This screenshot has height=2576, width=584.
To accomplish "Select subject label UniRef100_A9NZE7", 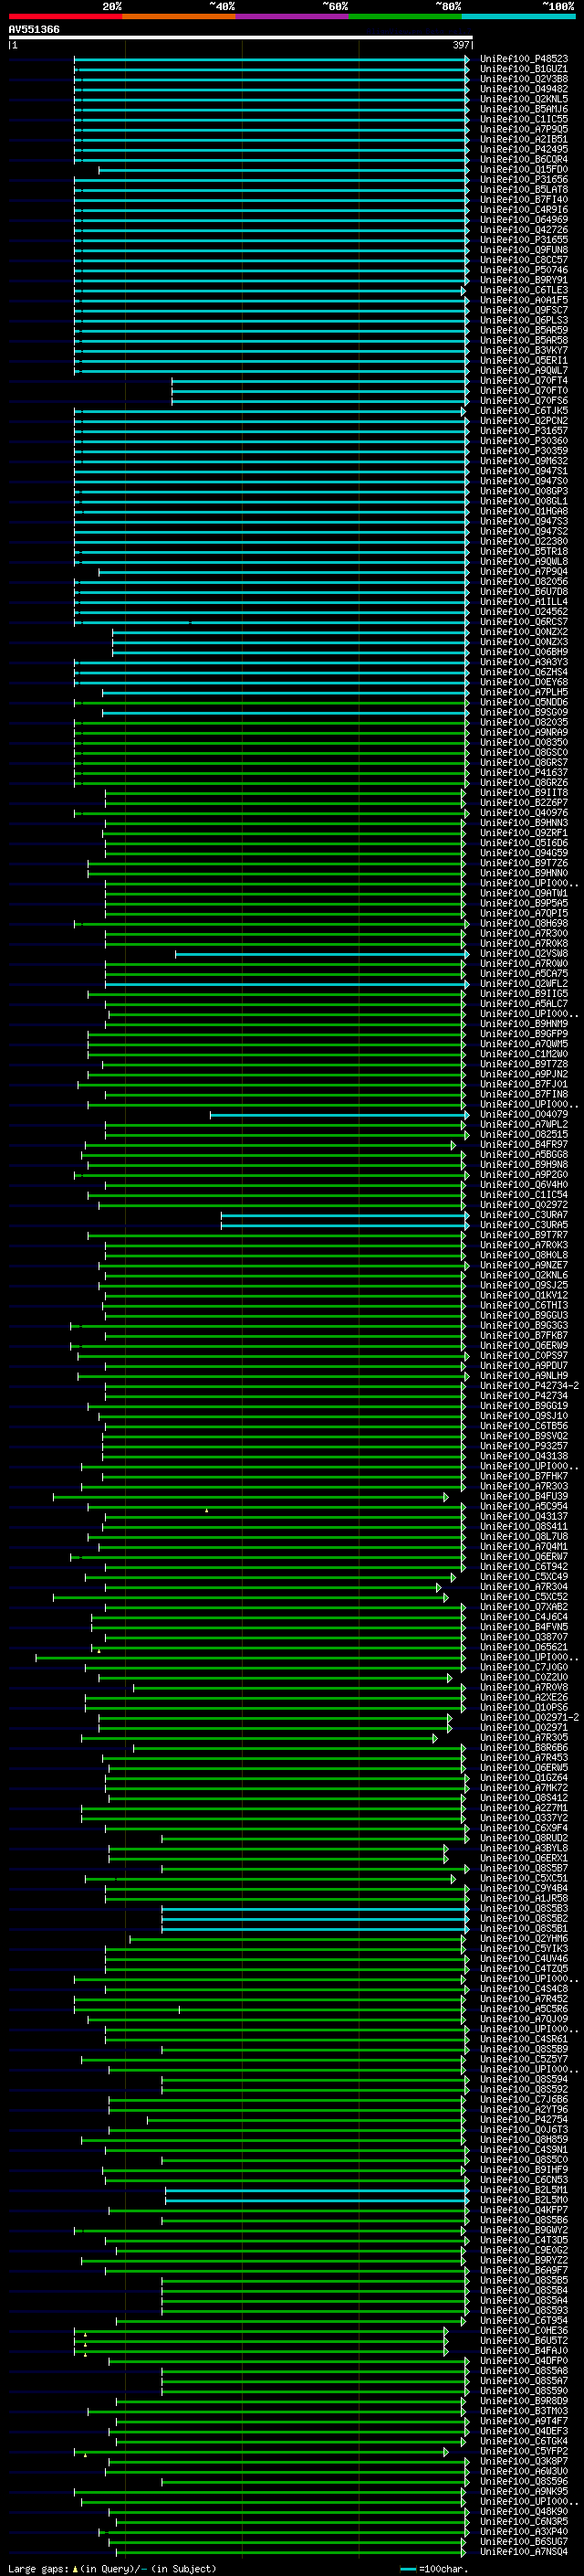I will click(x=523, y=1265).
